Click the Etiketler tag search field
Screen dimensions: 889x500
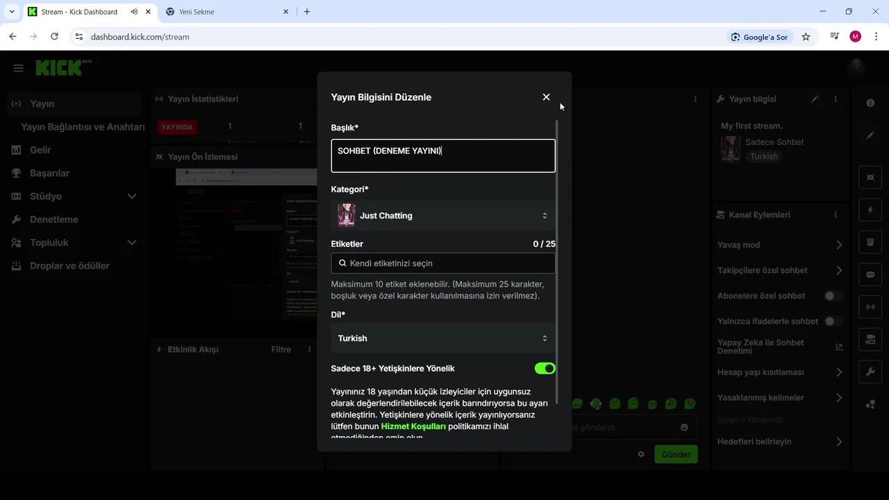pyautogui.click(x=443, y=263)
